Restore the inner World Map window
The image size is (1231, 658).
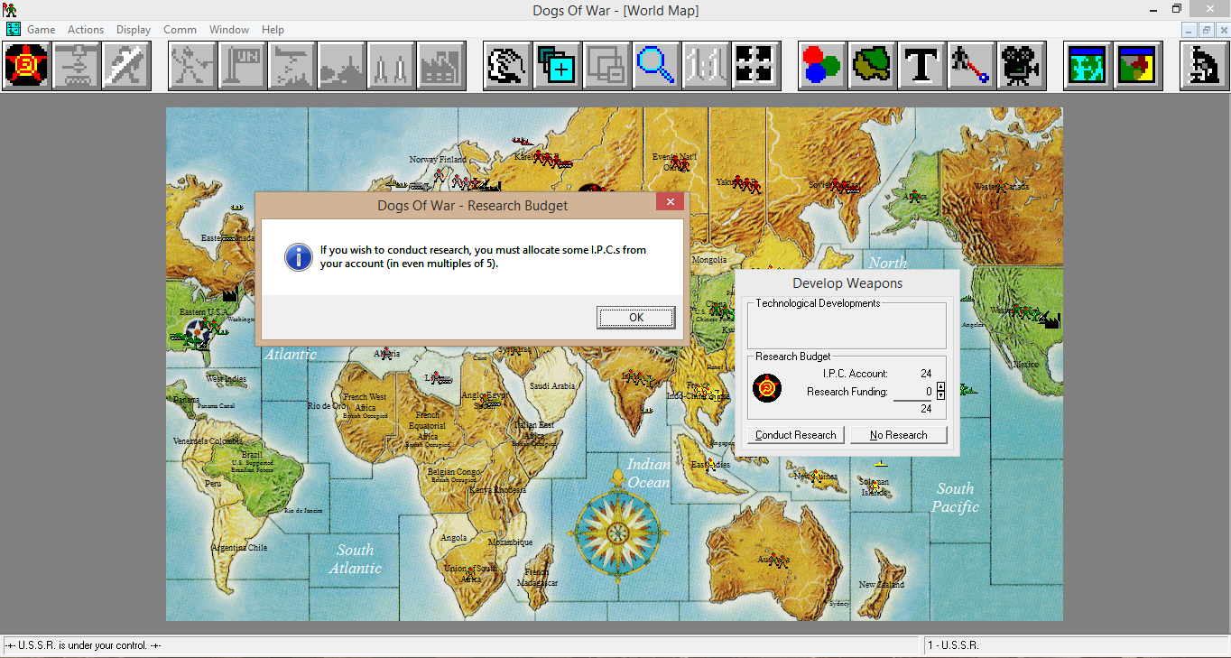pyautogui.click(x=1205, y=30)
